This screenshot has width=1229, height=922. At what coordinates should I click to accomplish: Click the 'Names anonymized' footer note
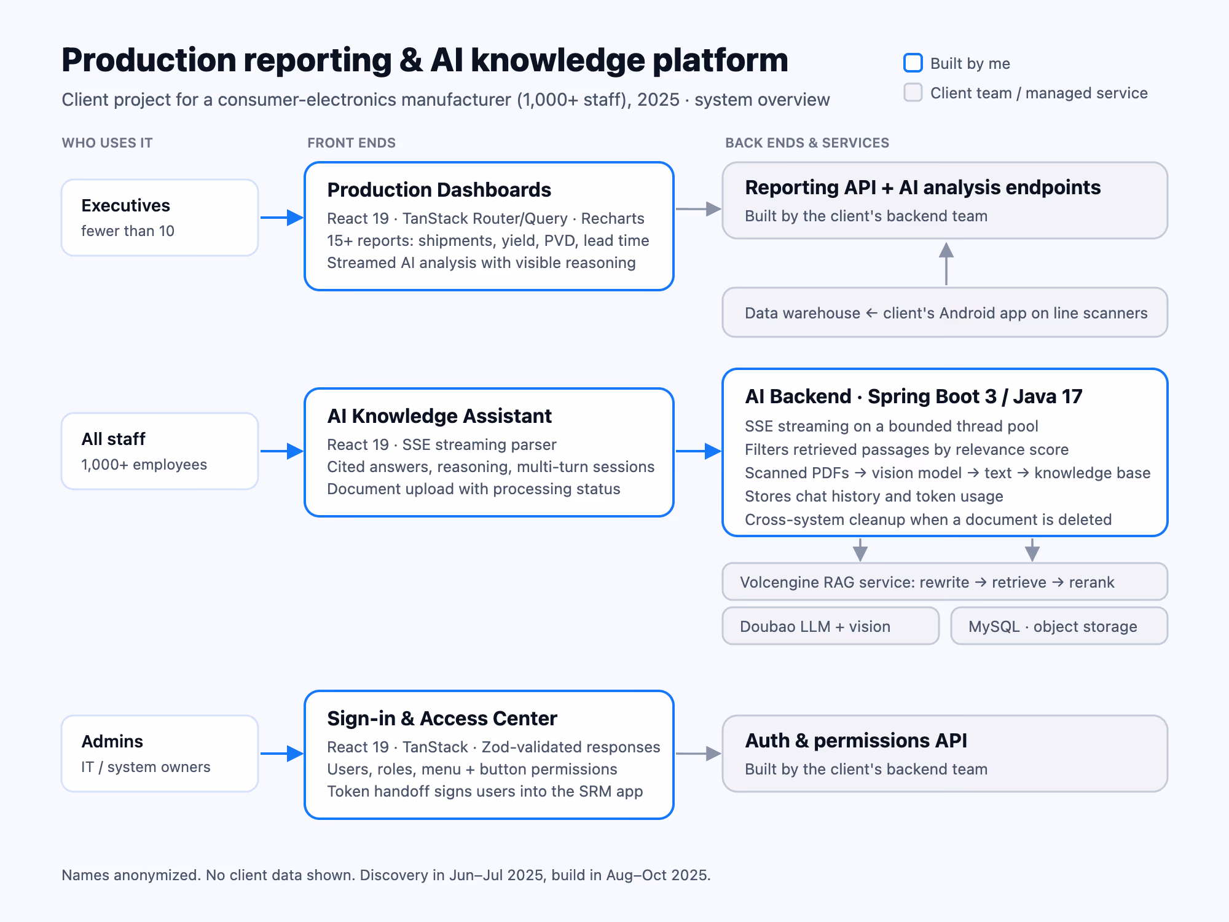coord(386,875)
